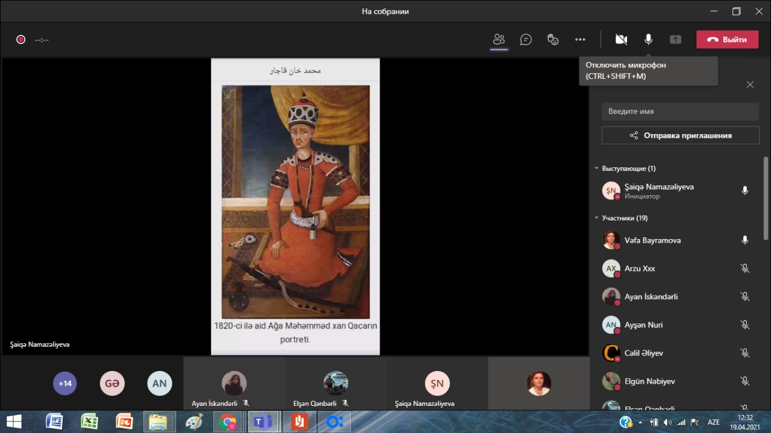Click your self-view tile with photo avatar
Screen dimensions: 771x433
tap(538, 384)
